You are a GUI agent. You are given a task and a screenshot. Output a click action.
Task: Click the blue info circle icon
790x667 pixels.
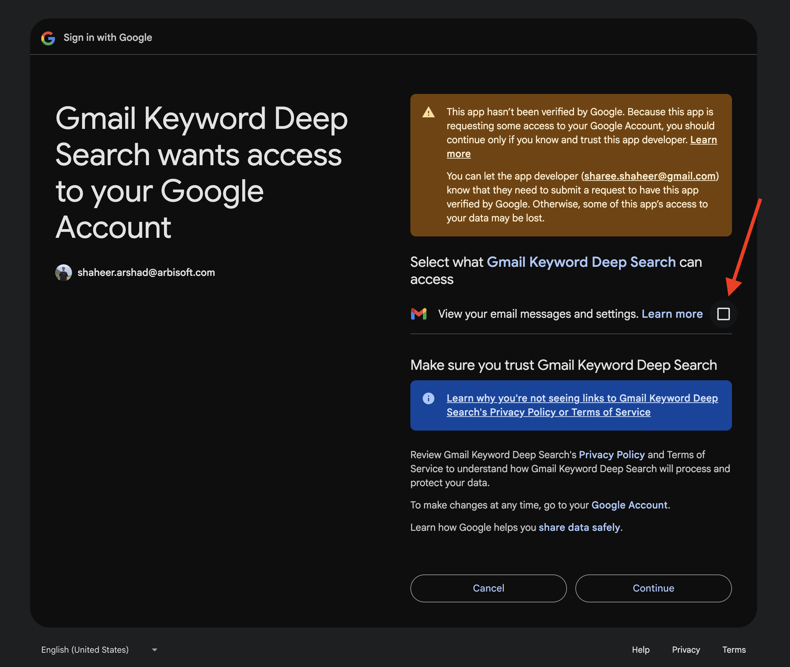click(428, 398)
